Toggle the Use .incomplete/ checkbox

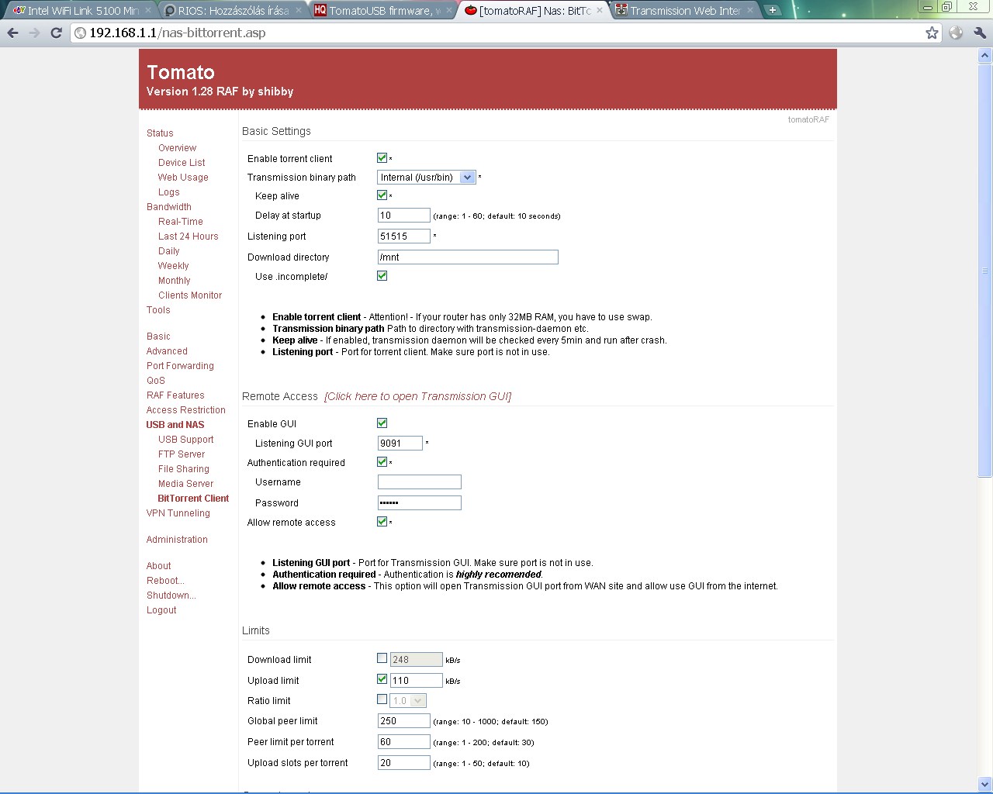point(382,276)
